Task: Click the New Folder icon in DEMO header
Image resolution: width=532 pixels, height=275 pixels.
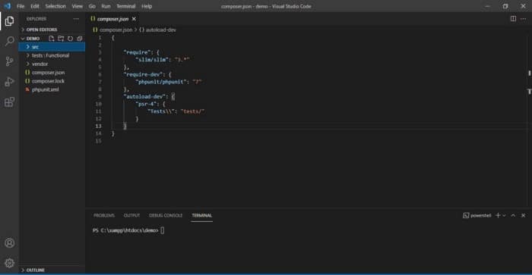Action: coord(61,39)
